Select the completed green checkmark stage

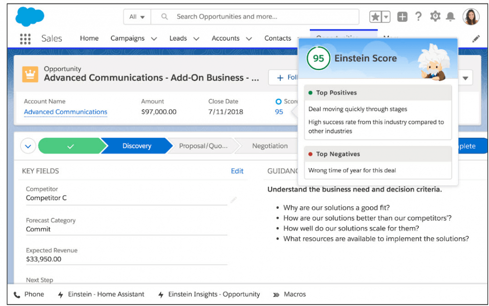(x=71, y=146)
